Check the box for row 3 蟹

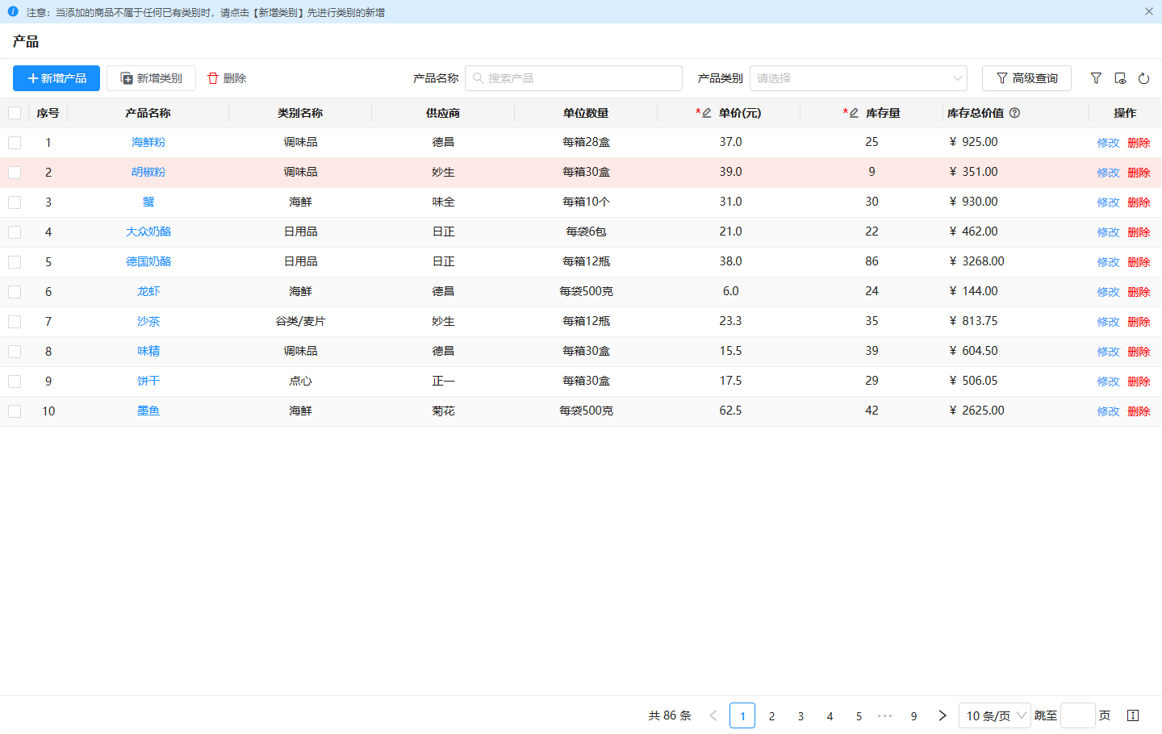click(x=15, y=202)
